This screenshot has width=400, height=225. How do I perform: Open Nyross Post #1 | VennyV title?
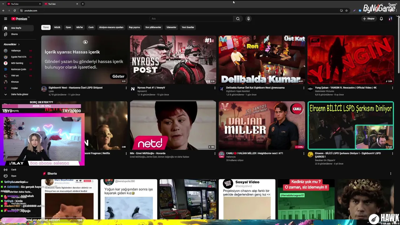pyautogui.click(x=151, y=88)
